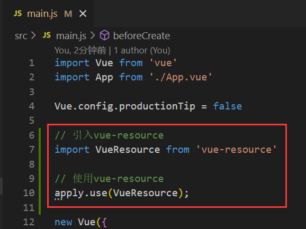This screenshot has width=306, height=229.
Task: Click the M modified indicator on the tab
Action: pyautogui.click(x=68, y=14)
